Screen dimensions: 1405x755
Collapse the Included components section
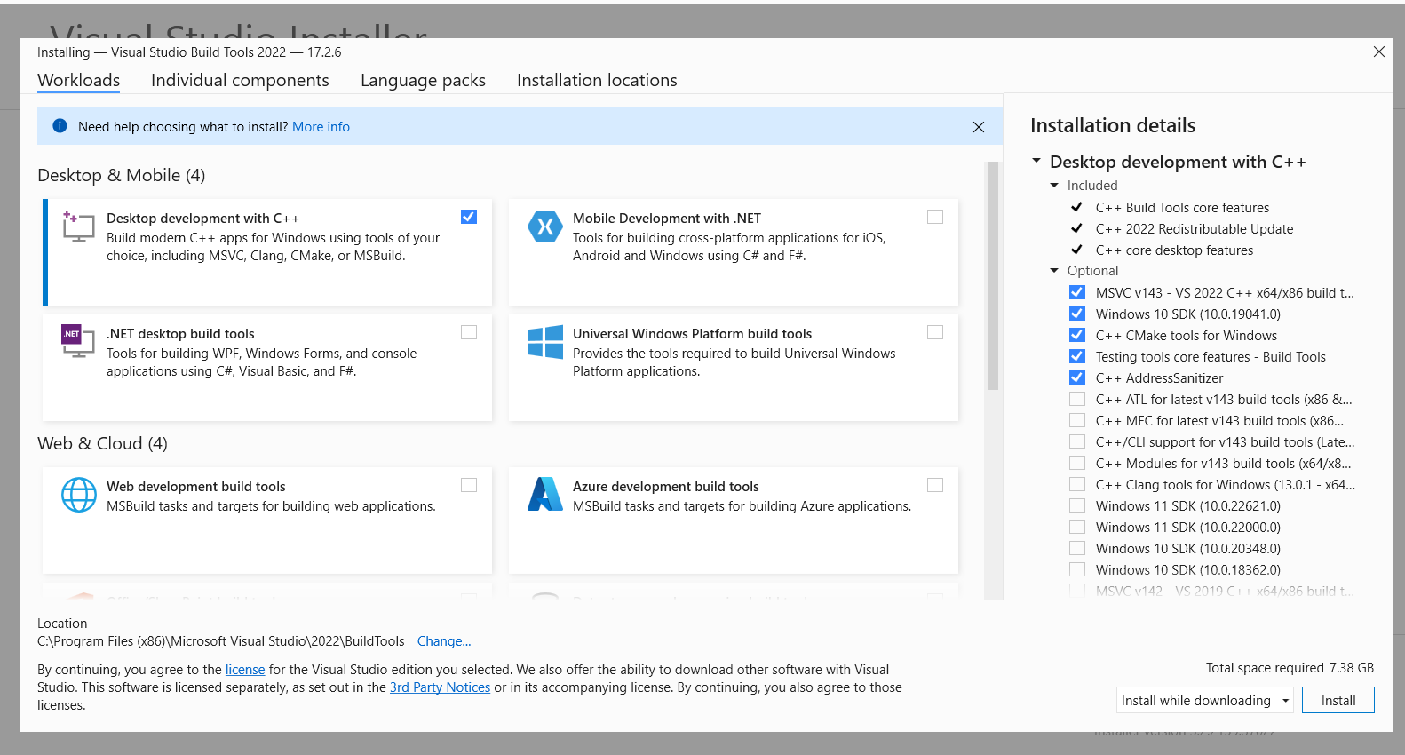pos(1054,186)
